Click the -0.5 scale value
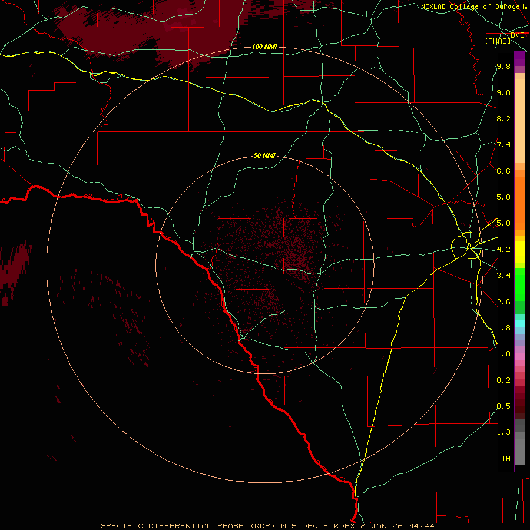Screen dimensions: 530x530 point(501,406)
